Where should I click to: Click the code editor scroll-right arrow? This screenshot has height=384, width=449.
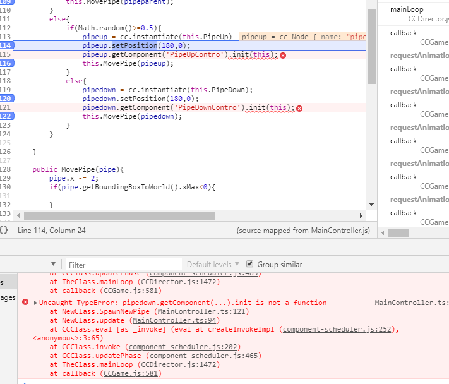click(361, 215)
